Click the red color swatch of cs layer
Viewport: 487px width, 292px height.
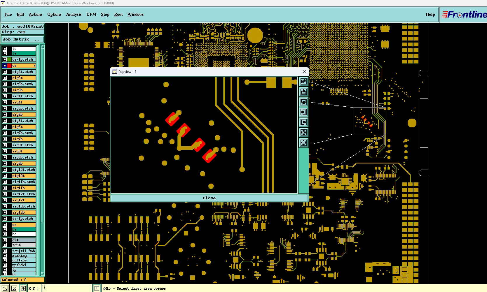click(x=9, y=66)
